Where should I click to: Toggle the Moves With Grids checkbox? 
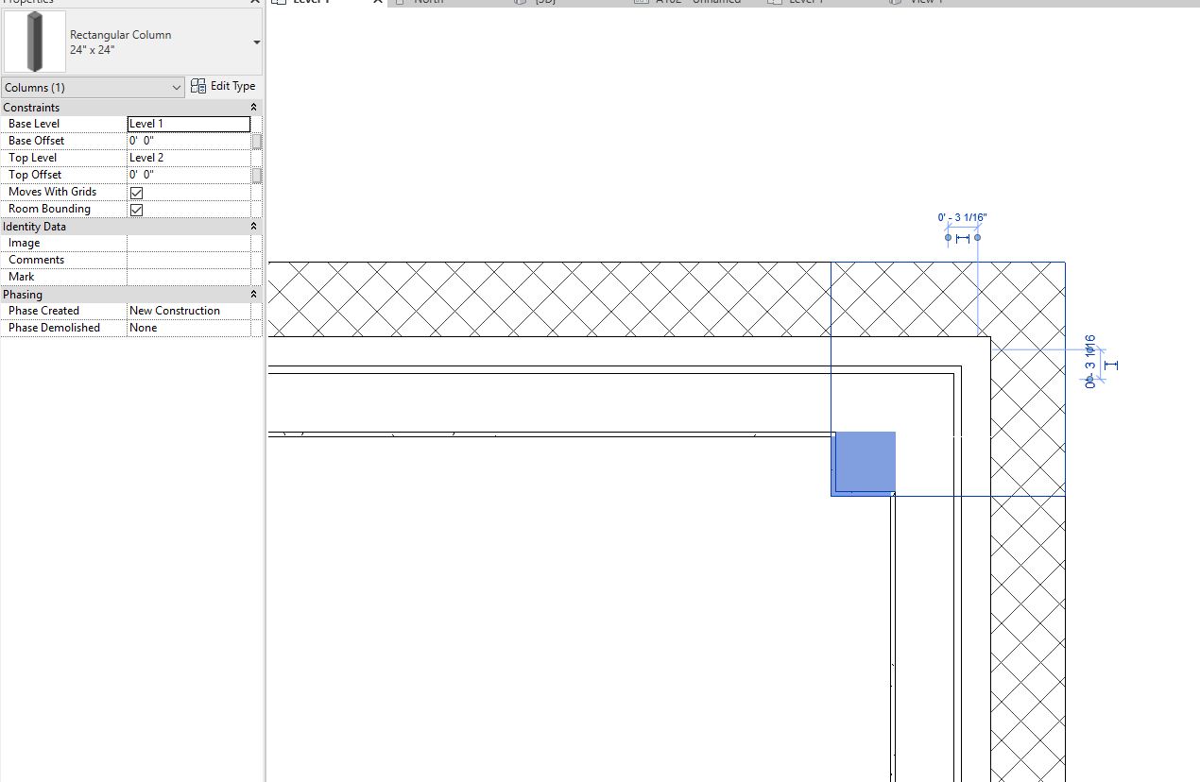tap(136, 192)
